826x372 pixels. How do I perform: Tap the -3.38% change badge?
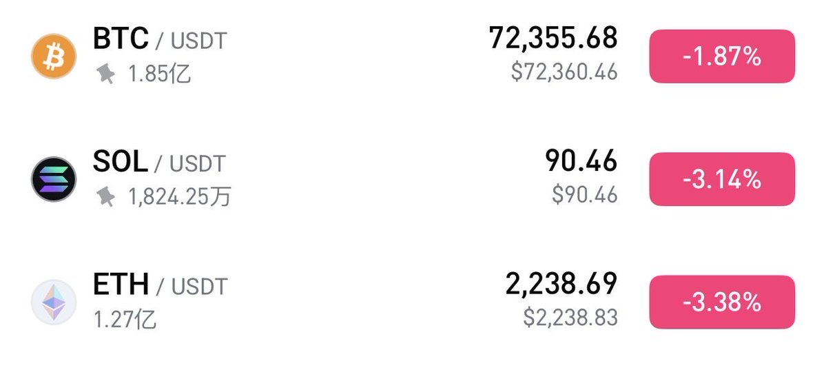[x=721, y=302]
